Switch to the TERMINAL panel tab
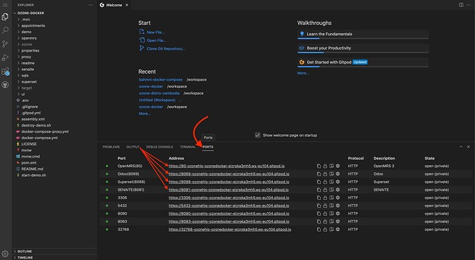 188,147
